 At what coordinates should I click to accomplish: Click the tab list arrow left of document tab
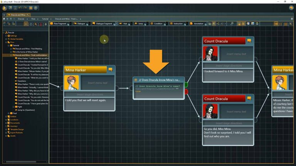click(x=4, y=15)
